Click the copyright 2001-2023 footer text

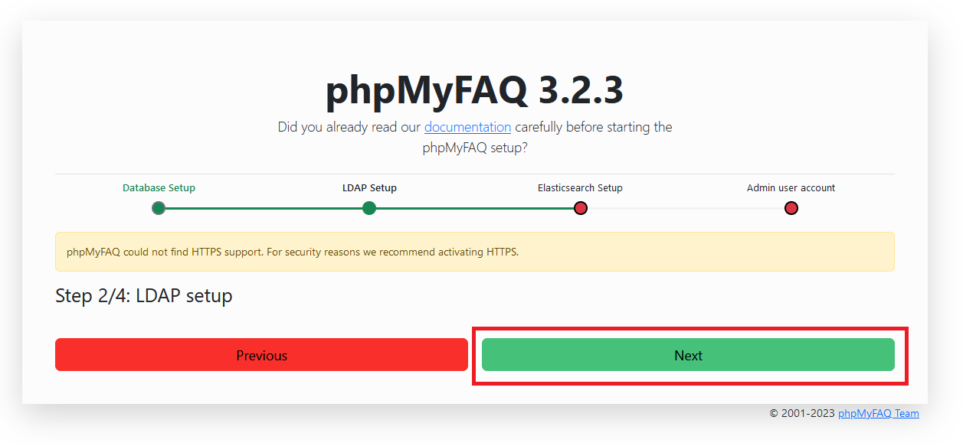pos(802,413)
